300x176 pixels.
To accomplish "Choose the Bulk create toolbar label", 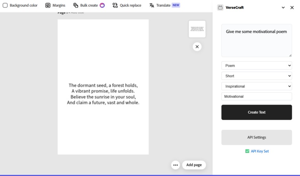I will pos(89,5).
